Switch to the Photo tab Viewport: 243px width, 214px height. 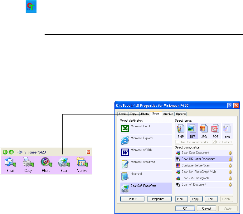(145, 114)
